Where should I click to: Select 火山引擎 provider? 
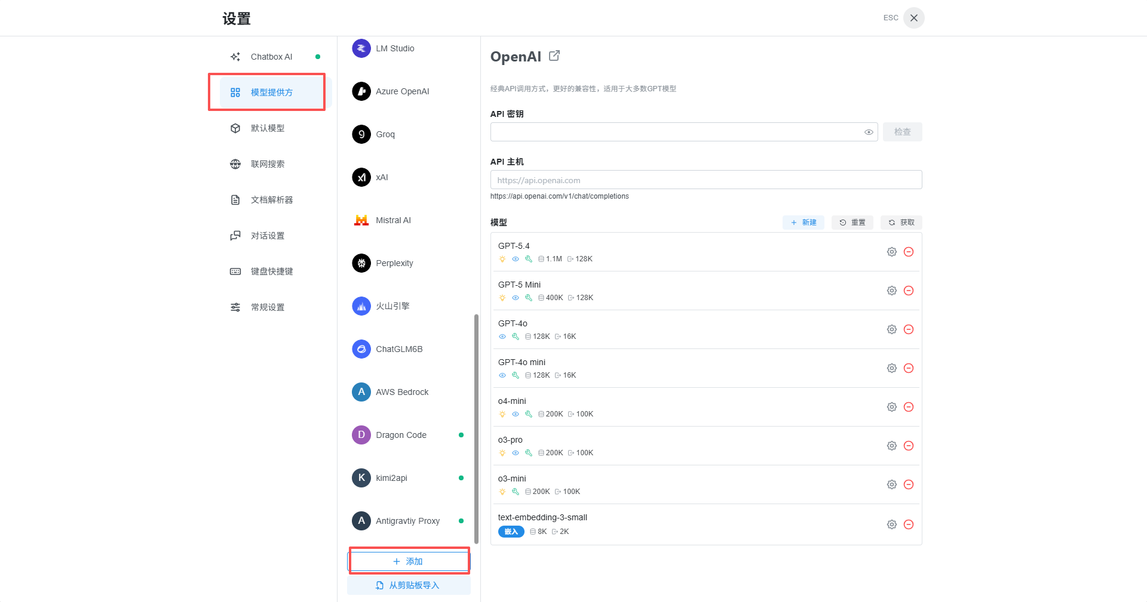(408, 306)
